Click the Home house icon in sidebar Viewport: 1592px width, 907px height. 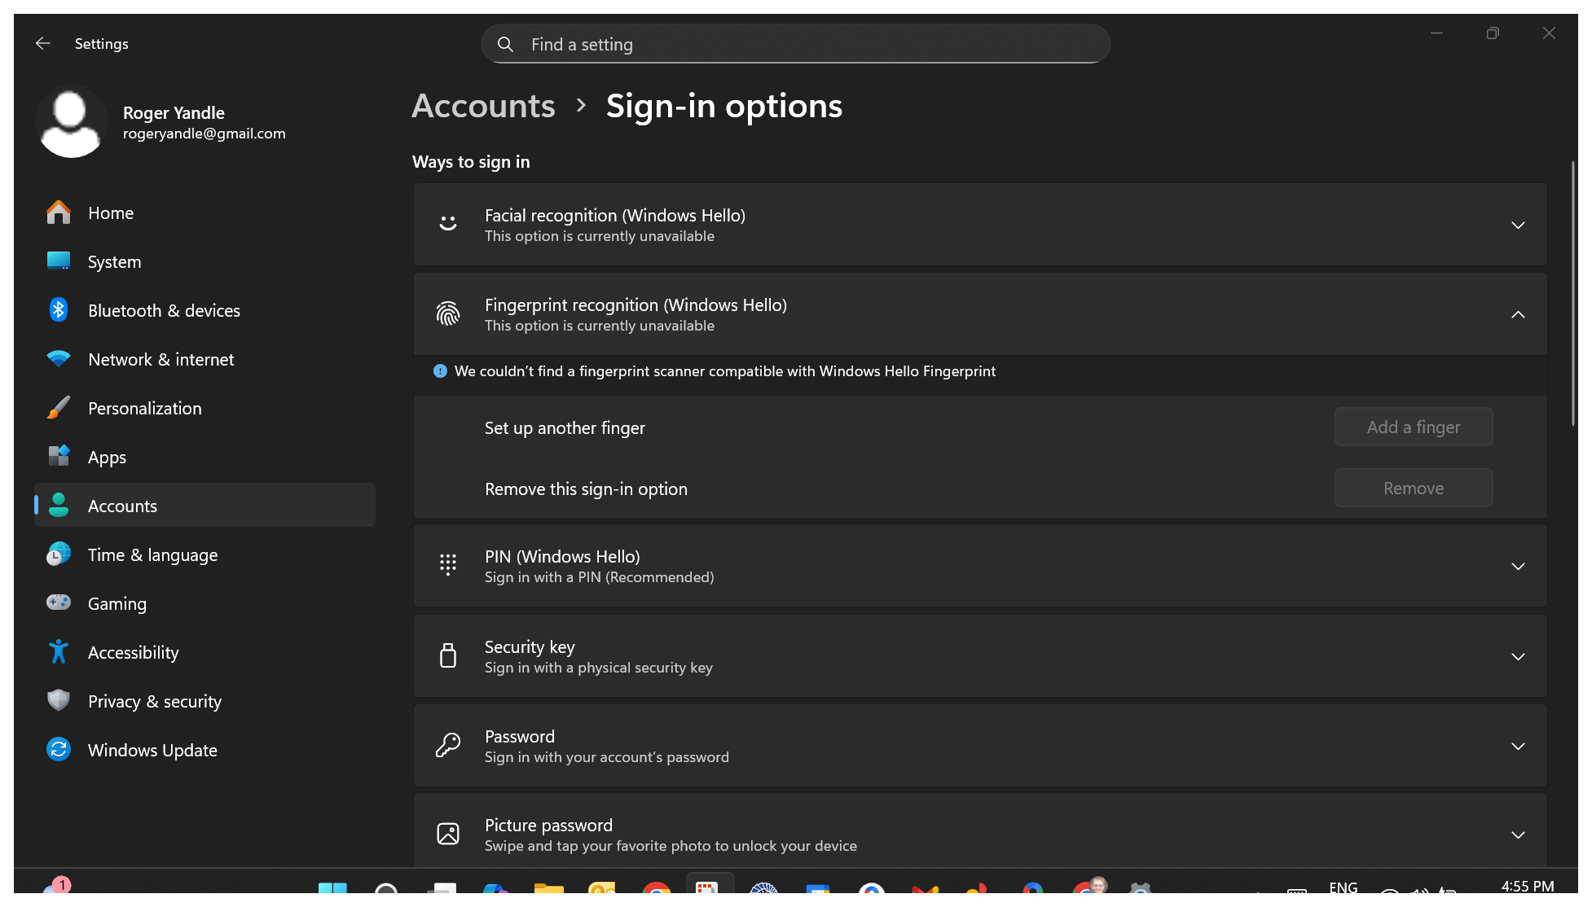pyautogui.click(x=59, y=213)
